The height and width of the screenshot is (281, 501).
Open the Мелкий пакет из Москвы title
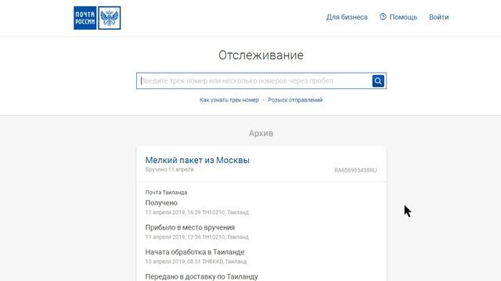tap(197, 160)
